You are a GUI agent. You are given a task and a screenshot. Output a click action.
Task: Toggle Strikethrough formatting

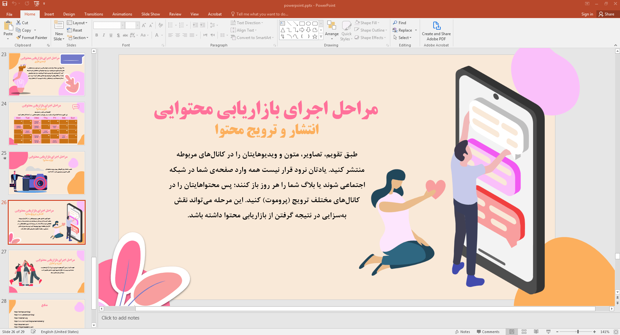point(125,35)
